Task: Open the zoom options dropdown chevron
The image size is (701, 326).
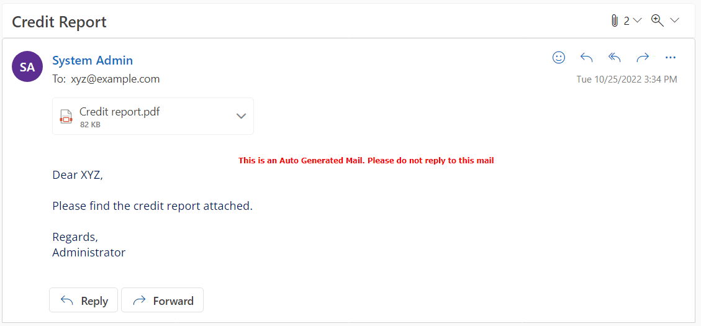Action: coord(675,20)
